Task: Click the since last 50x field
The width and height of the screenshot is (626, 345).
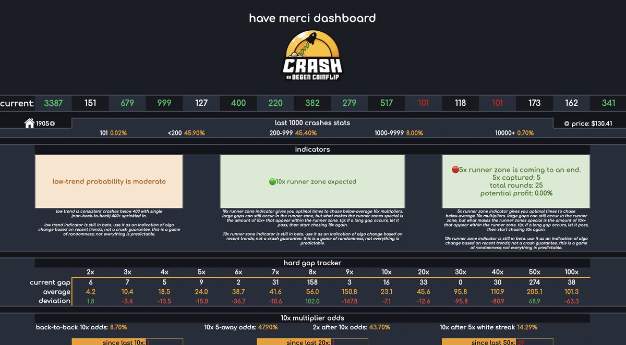Action: tap(498, 342)
